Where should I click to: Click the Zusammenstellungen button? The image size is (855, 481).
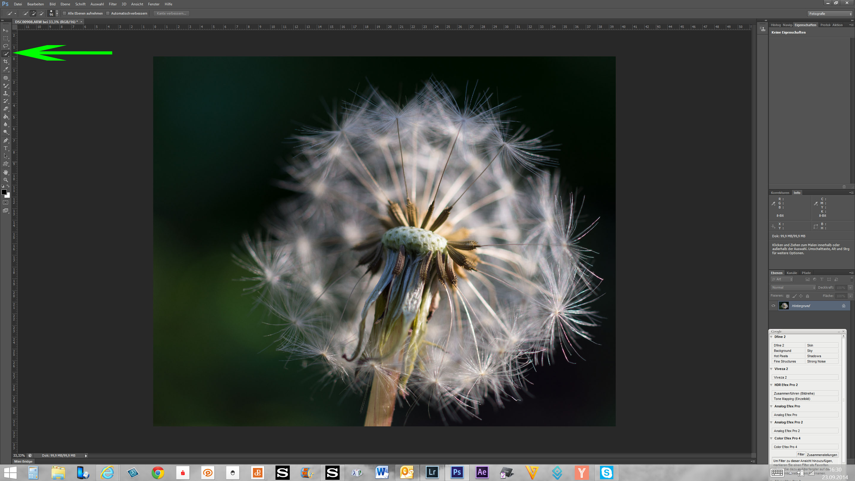click(x=821, y=455)
